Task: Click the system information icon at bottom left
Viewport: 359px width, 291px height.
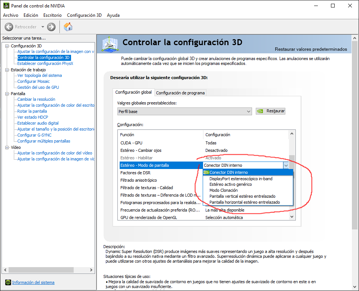Action: coord(7,282)
